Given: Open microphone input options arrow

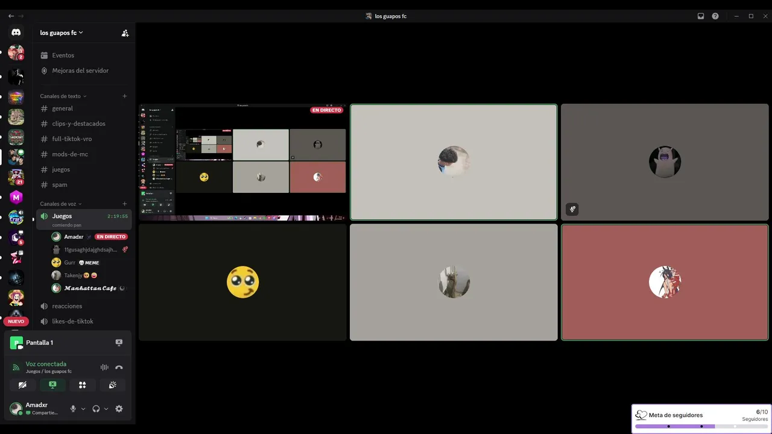Looking at the screenshot, I should click(x=83, y=409).
